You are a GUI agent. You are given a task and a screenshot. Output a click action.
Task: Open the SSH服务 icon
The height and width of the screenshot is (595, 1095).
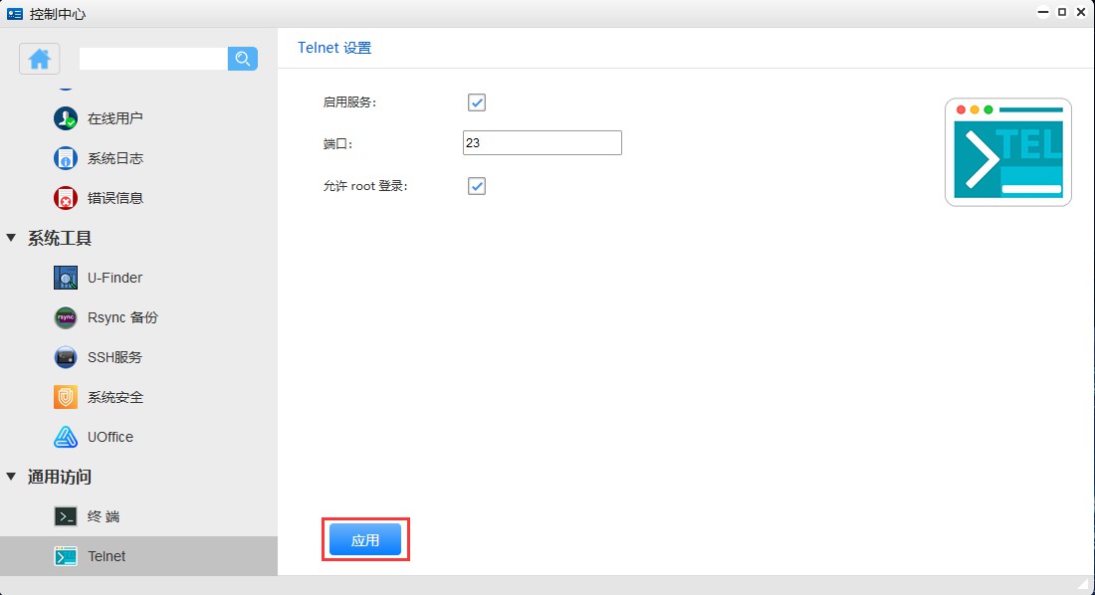66,357
